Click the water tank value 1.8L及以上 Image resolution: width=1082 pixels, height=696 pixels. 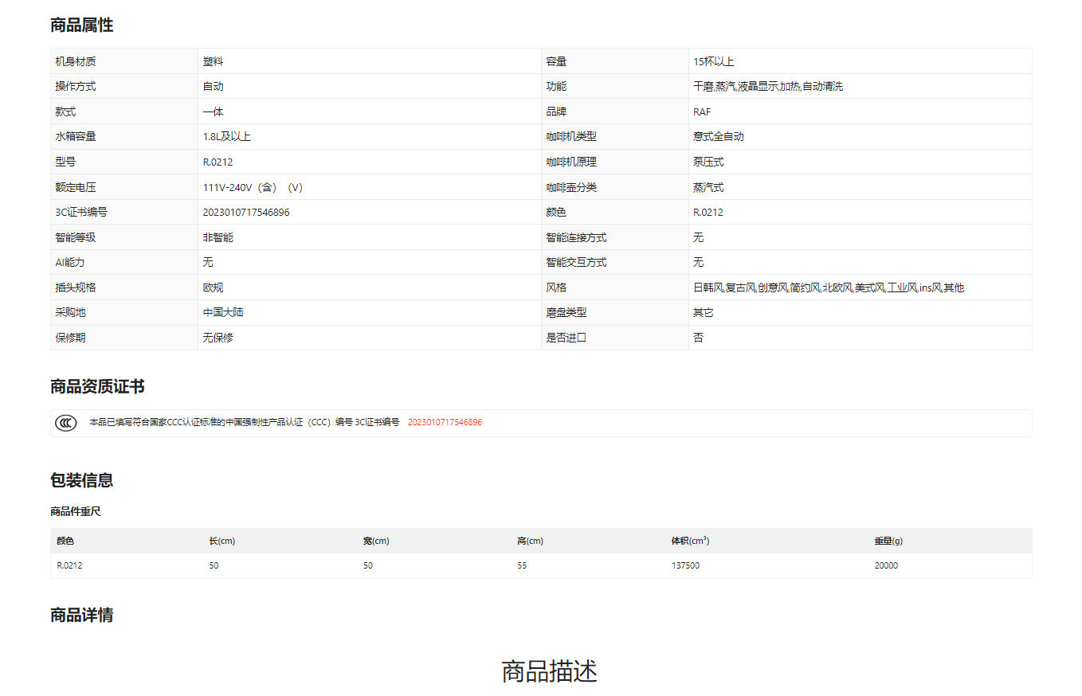click(227, 137)
